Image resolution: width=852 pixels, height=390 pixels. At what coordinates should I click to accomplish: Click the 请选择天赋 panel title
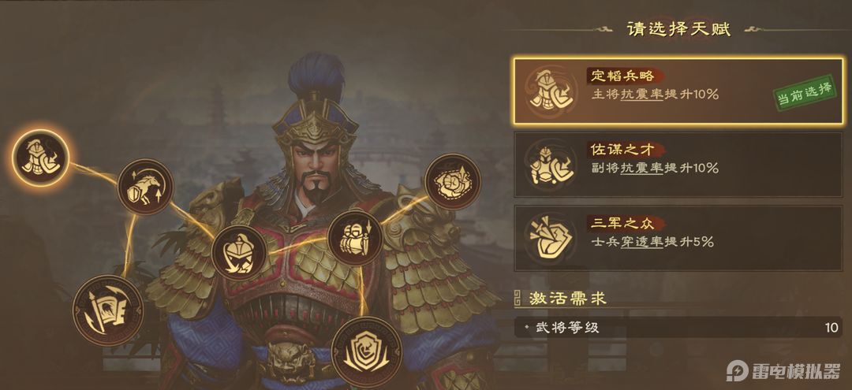click(678, 28)
